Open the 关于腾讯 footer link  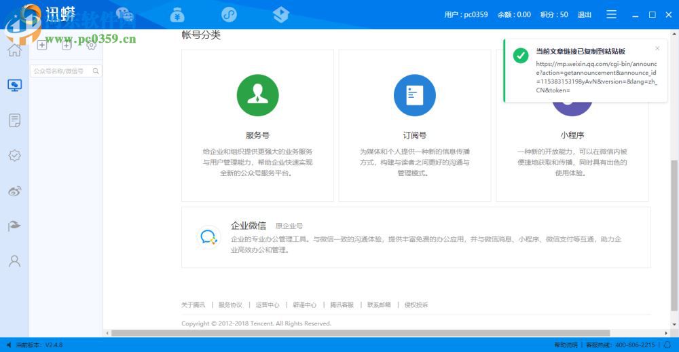click(193, 304)
